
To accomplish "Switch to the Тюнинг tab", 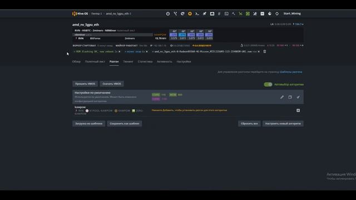I will 128,62.
